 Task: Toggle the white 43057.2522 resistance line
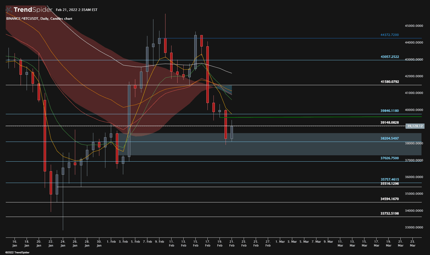click(x=302, y=59)
